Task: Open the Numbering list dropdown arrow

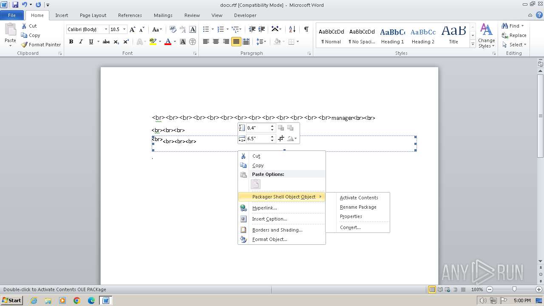Action: 228,29
